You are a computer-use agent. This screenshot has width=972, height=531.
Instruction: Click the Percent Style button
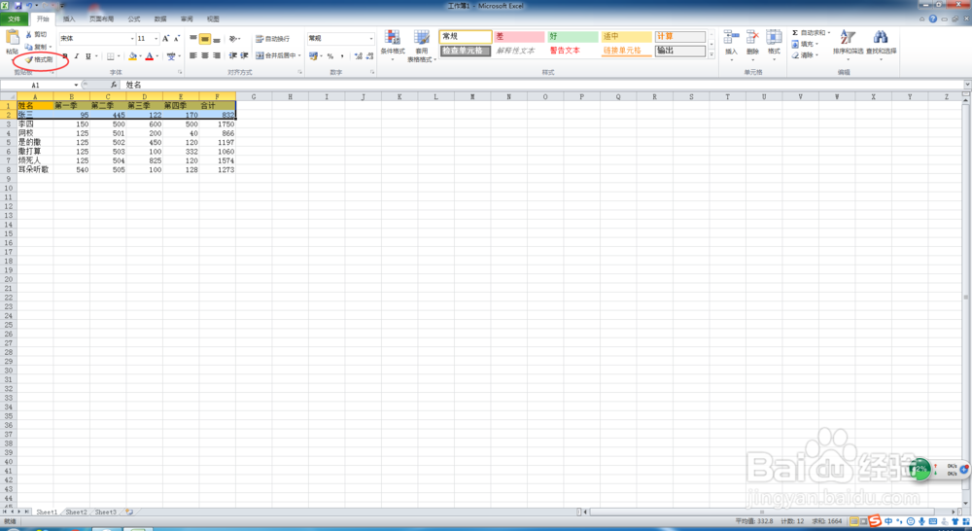click(x=330, y=55)
